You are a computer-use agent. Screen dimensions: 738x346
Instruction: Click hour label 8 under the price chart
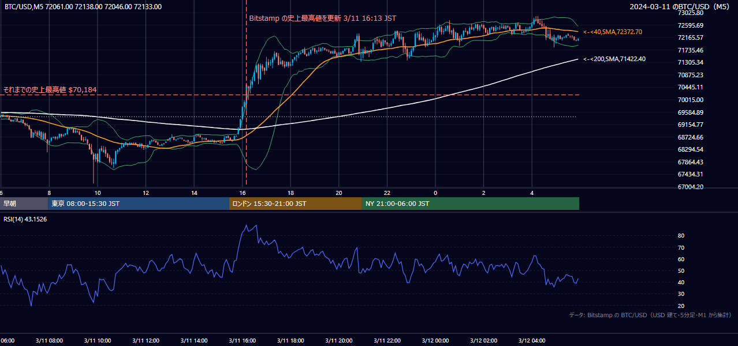click(x=49, y=193)
